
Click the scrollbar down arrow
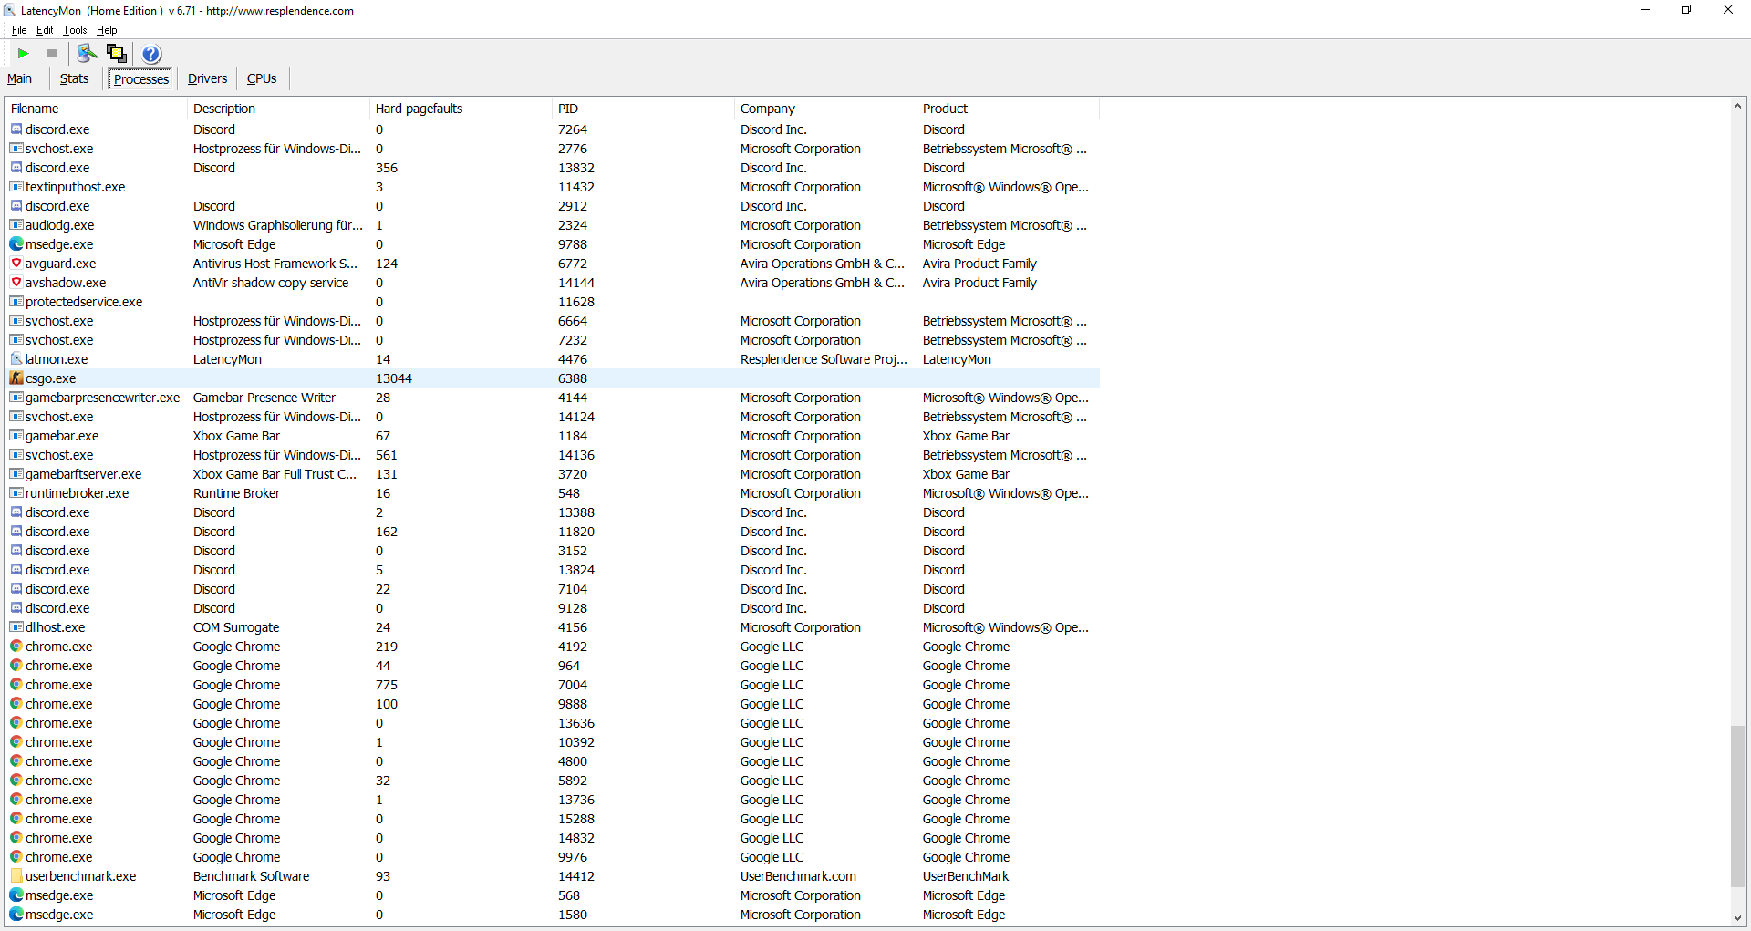tap(1737, 918)
